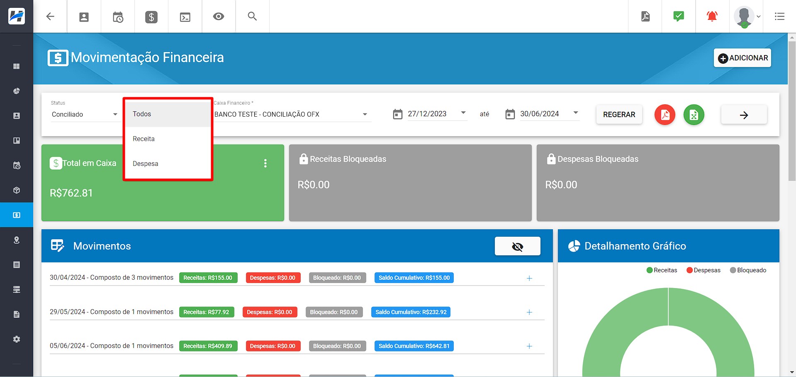Screen dimensions: 796x377
Task: Open the contact card icon in toolbar
Action: (x=84, y=17)
